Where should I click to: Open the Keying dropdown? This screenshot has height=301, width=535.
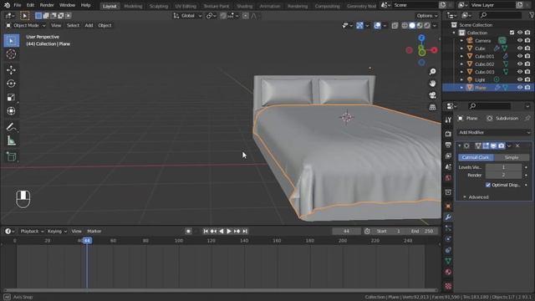pos(57,232)
